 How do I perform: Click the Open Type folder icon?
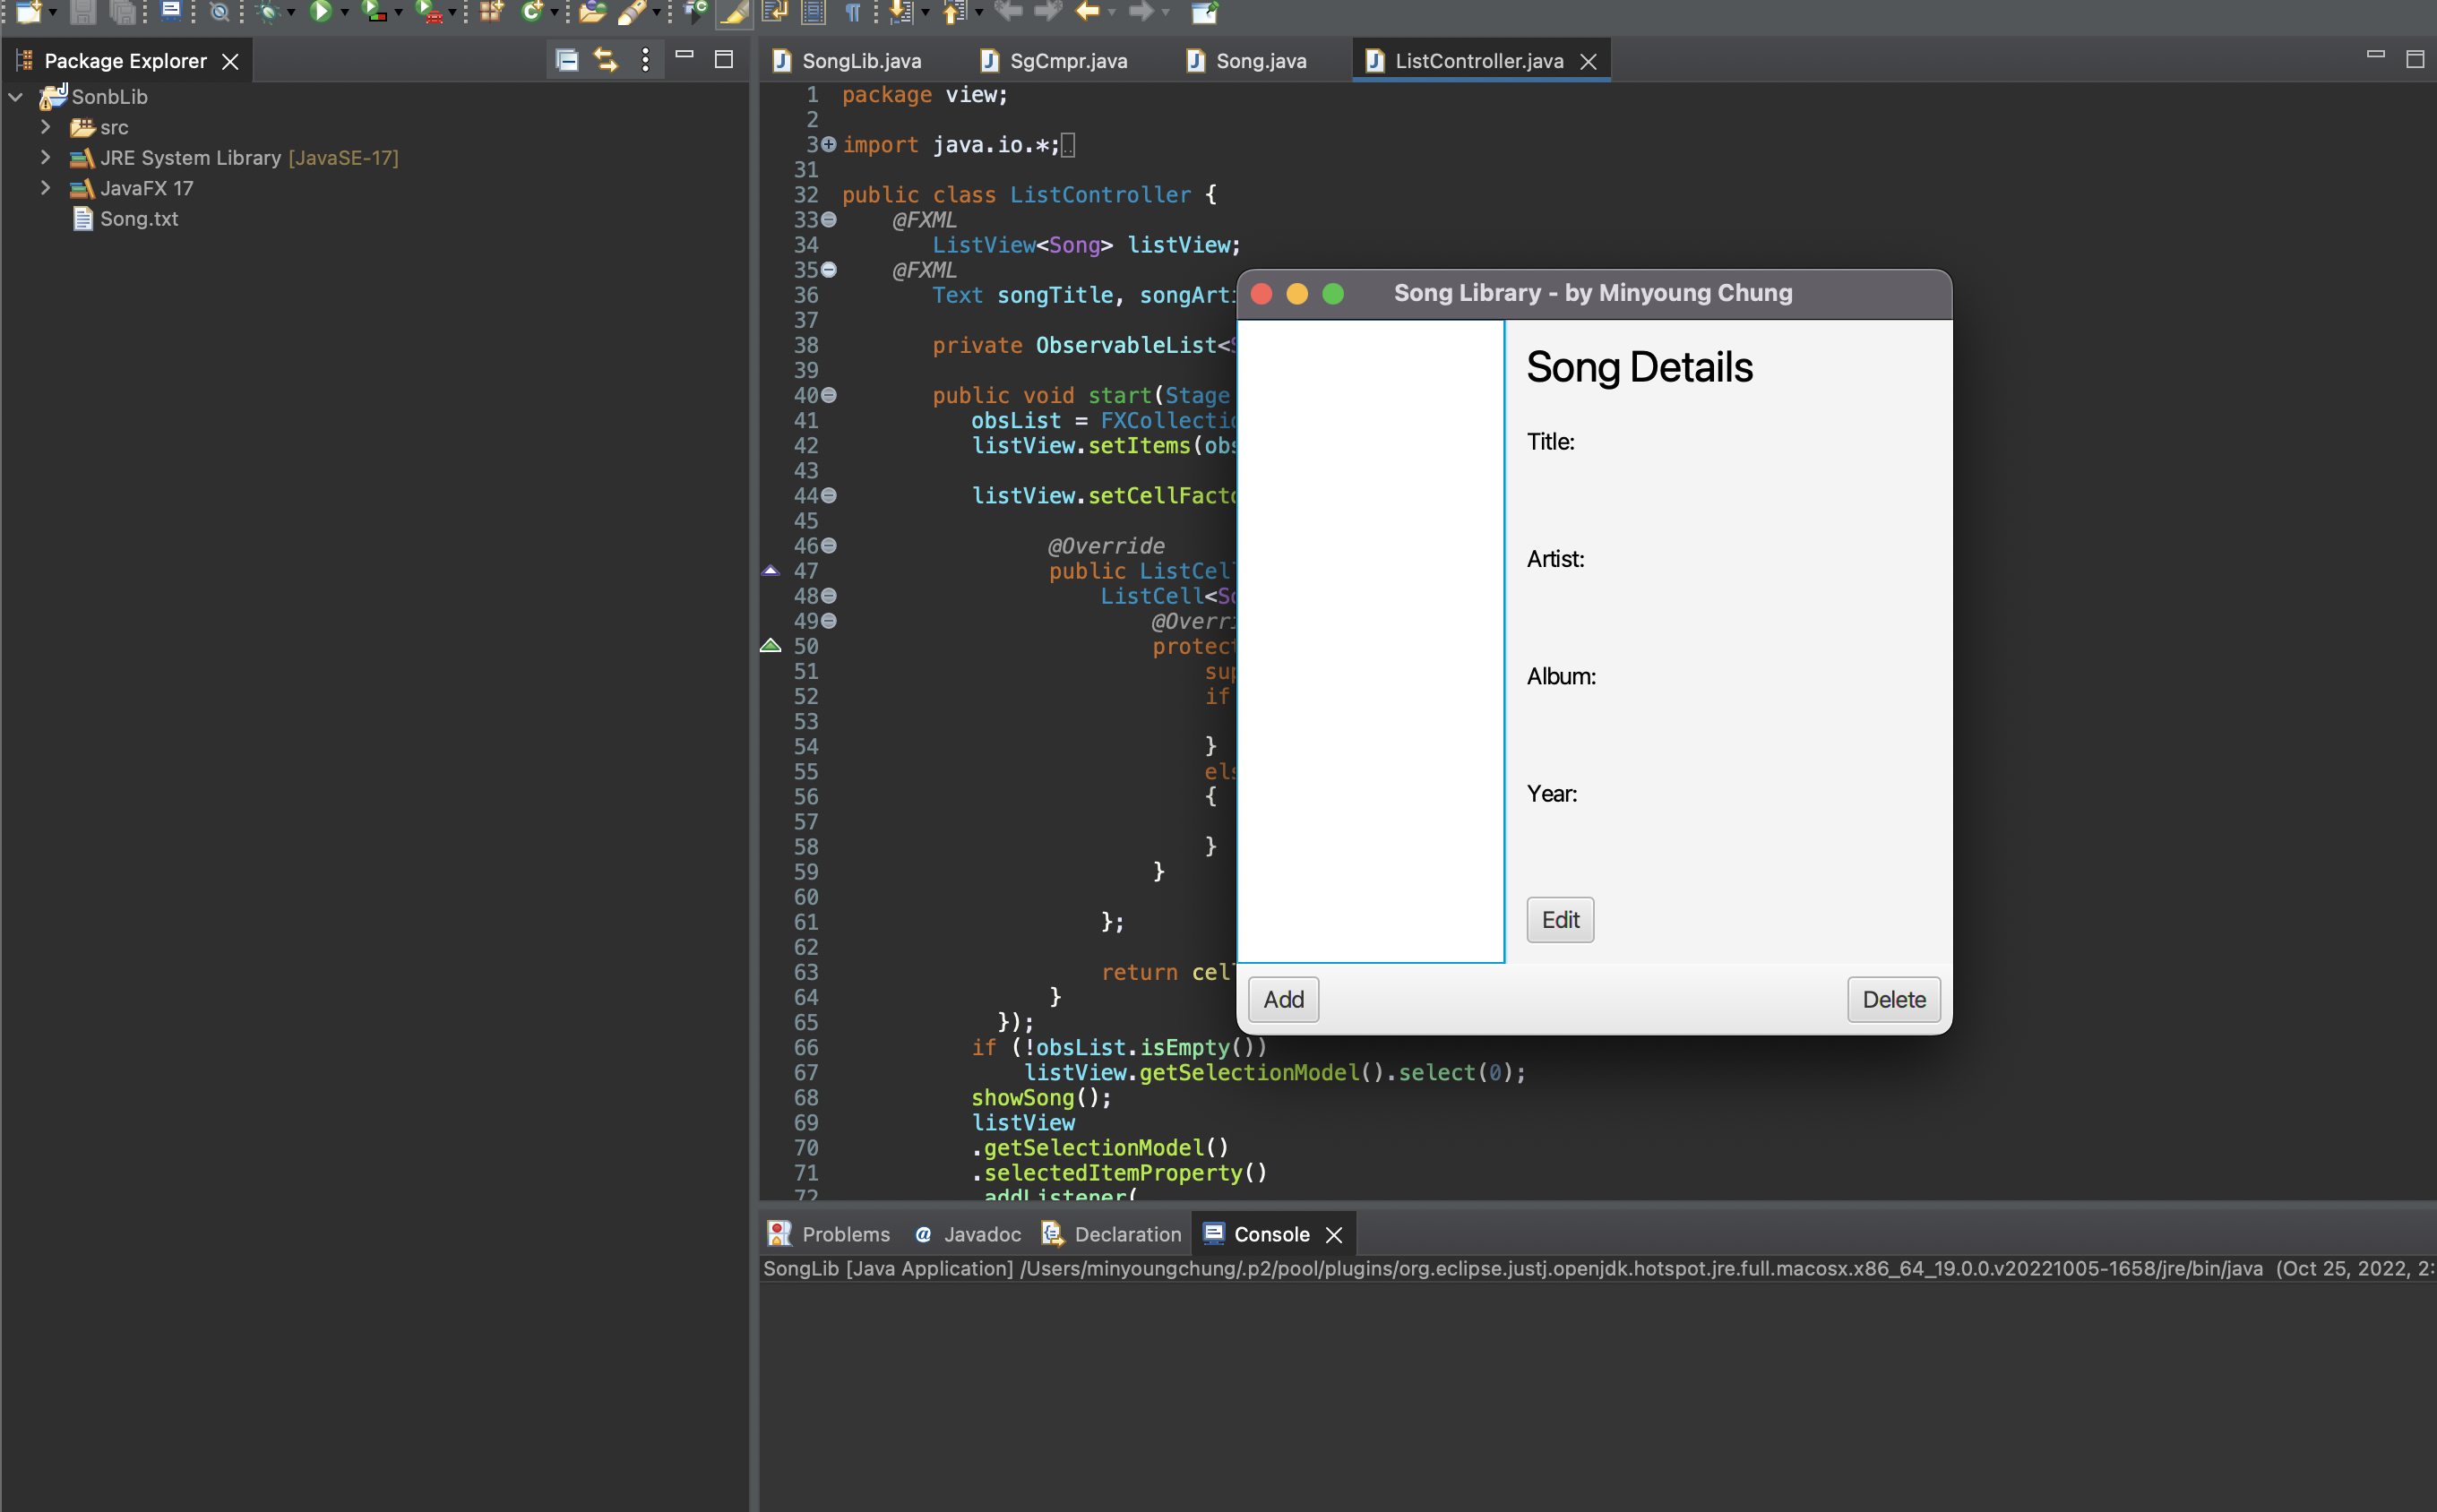(592, 12)
